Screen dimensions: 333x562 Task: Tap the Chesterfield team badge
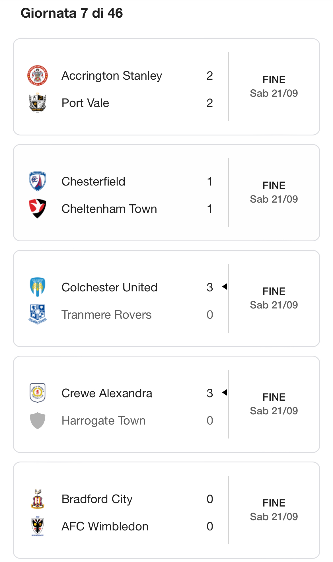pos(38,181)
